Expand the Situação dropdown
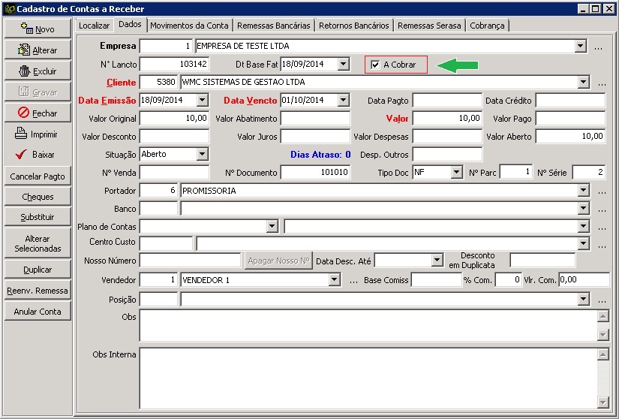Screen dimensions: 619x419 pos(202,155)
